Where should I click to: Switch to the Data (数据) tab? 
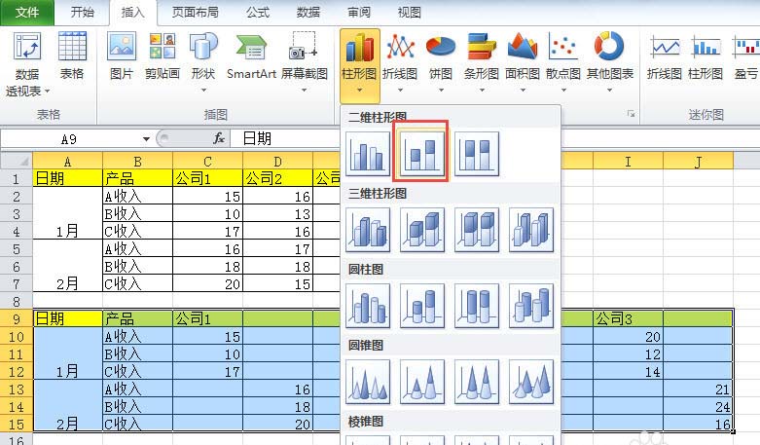(308, 12)
